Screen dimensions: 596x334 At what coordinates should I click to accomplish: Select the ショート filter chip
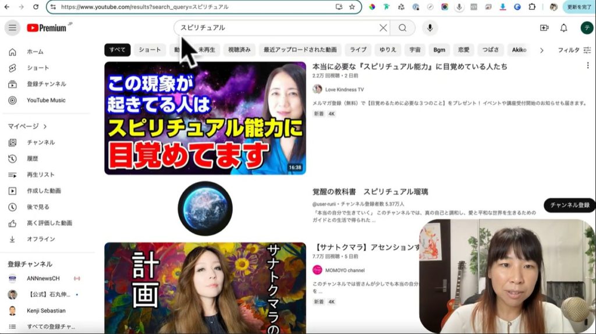150,50
